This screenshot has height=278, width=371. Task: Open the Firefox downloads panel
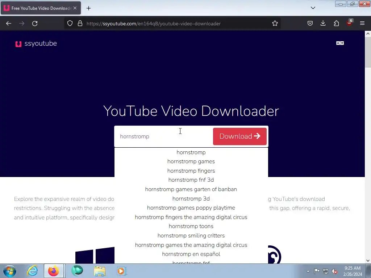pos(323,24)
